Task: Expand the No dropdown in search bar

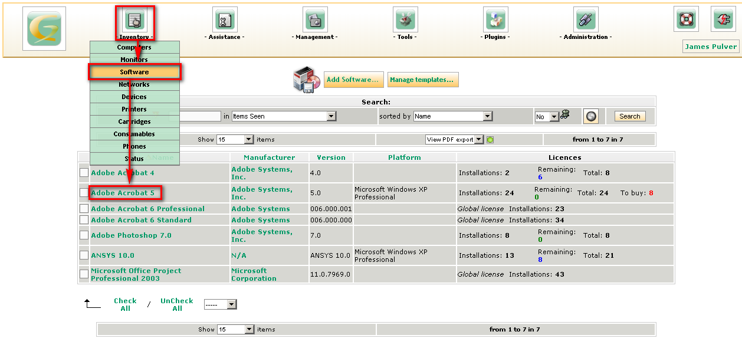Action: coord(546,117)
